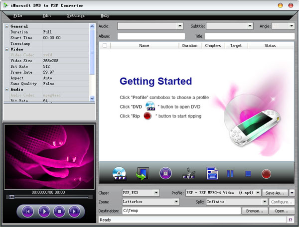The height and width of the screenshot is (227, 299).
Task: Open the Angle dropdown
Action: pyautogui.click(x=292, y=26)
